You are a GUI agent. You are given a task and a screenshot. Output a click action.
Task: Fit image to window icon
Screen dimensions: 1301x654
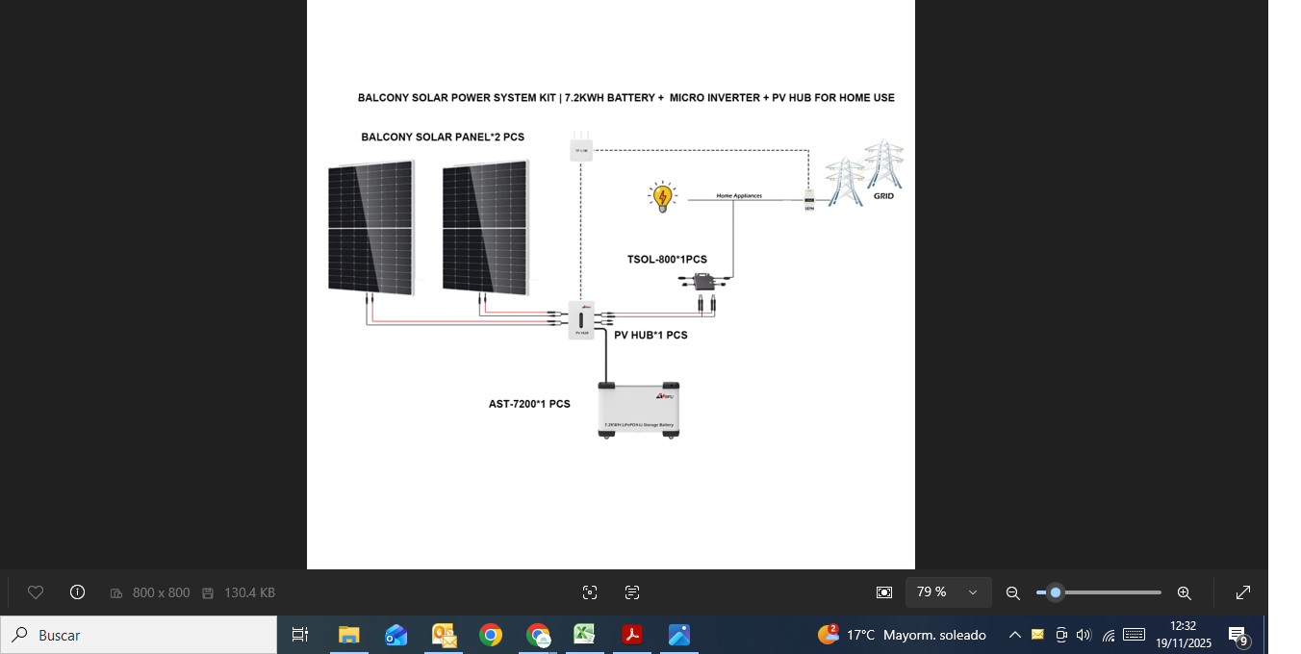pyautogui.click(x=884, y=592)
